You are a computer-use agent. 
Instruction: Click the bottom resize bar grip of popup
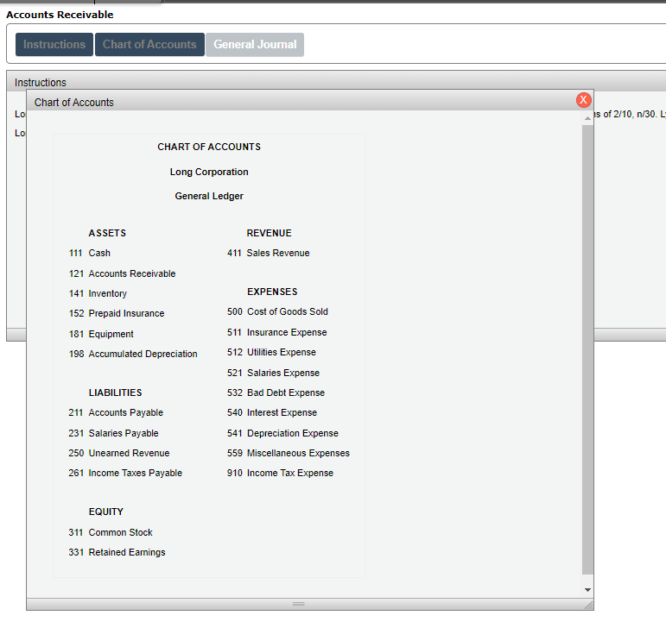(x=299, y=604)
